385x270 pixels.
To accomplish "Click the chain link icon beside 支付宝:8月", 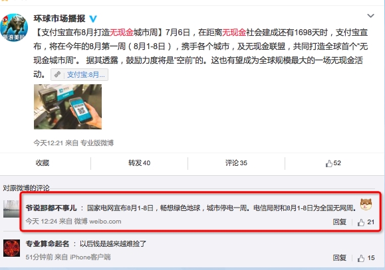I will pos(57,74).
